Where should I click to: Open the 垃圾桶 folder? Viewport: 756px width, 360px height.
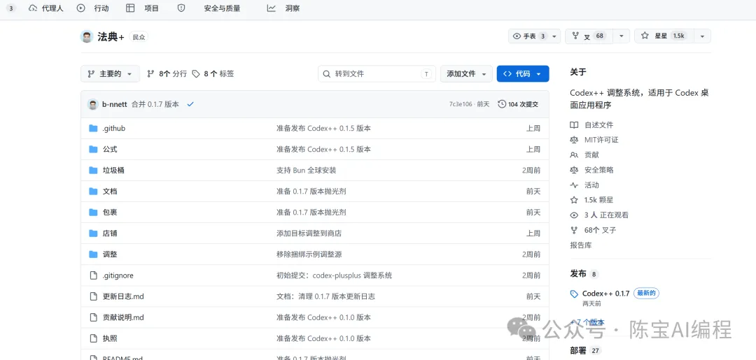[114, 171]
